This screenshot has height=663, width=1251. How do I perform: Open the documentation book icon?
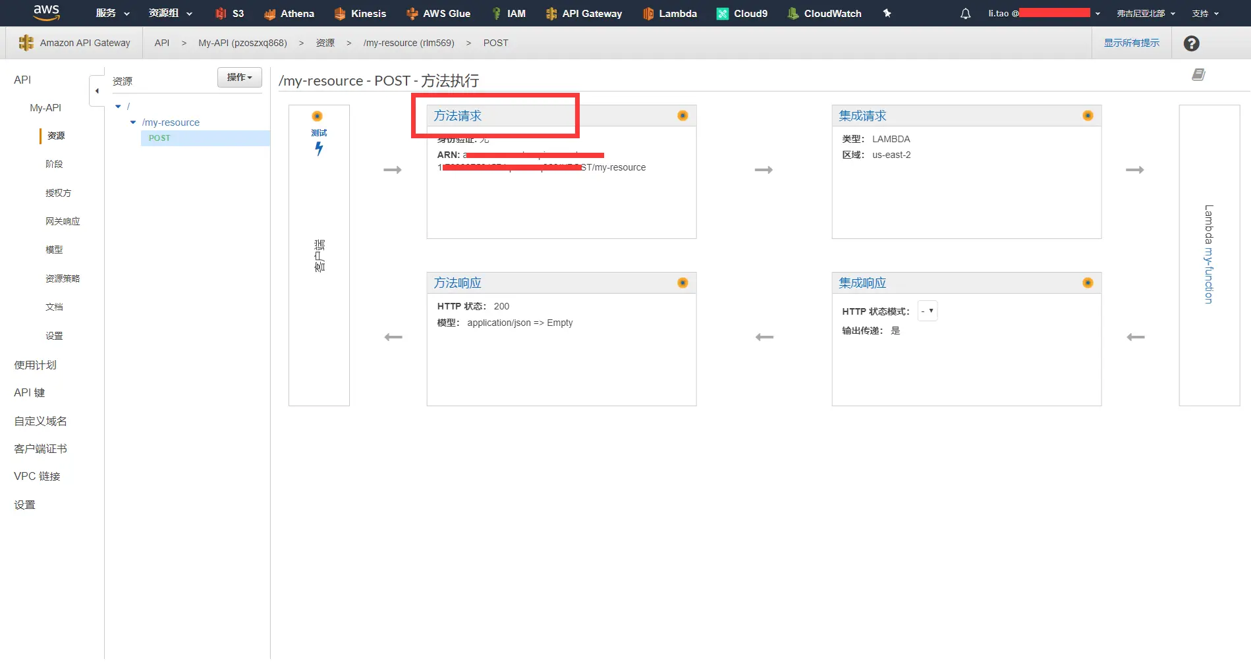1198,74
